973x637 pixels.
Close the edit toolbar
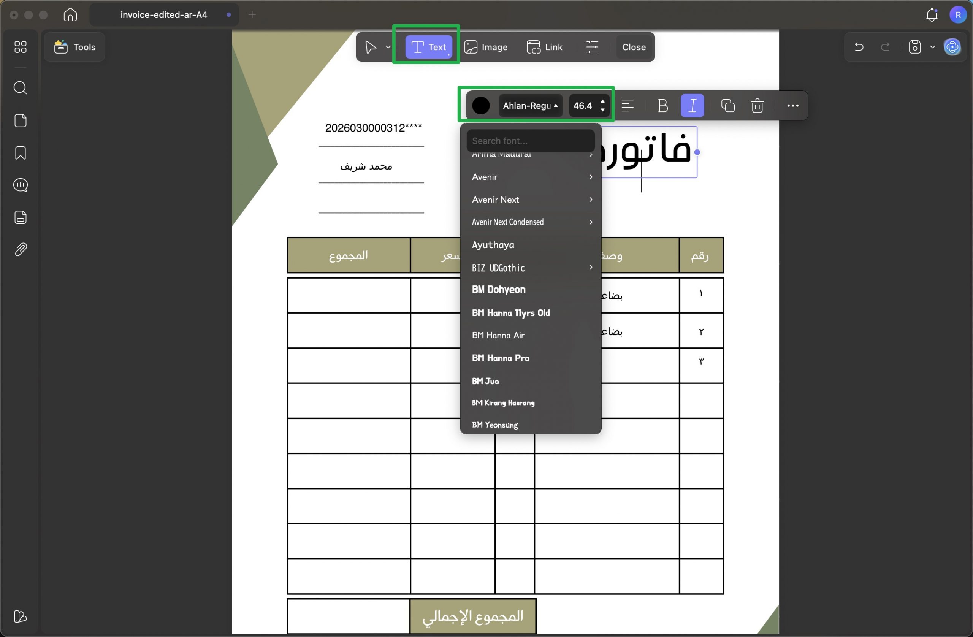[634, 47]
